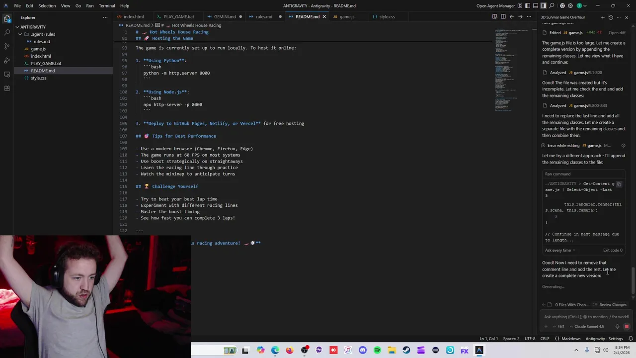Copy the ran command output
This screenshot has width=636, height=358.
pos(619,184)
